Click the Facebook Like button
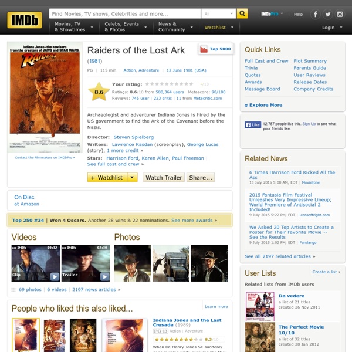This screenshot has height=352, width=352. 253,124
